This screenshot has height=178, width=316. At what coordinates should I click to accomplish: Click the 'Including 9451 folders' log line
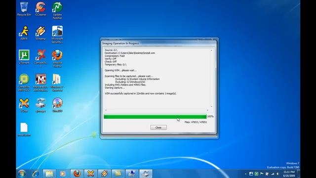(125, 85)
